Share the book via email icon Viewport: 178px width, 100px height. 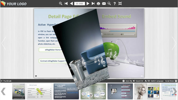(104, 4)
